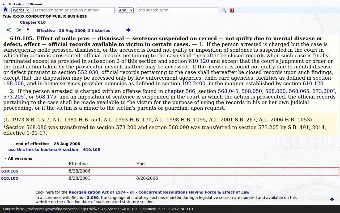Open the And operator dropdown
340x213 pixels.
coord(126,10)
